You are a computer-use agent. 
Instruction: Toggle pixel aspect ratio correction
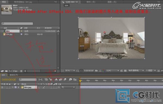coord(159,71)
